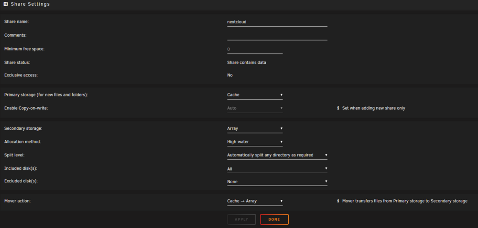
Task: Click the 'Minimum free space:' label
Action: click(x=24, y=49)
